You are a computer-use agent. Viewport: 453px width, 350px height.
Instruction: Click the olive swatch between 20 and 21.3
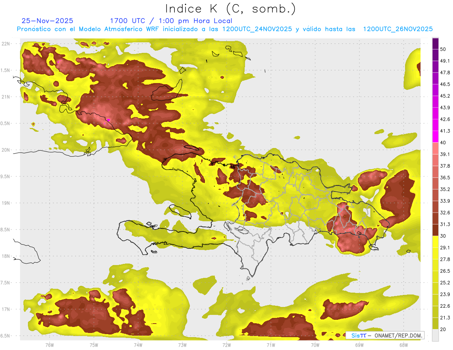435,324
